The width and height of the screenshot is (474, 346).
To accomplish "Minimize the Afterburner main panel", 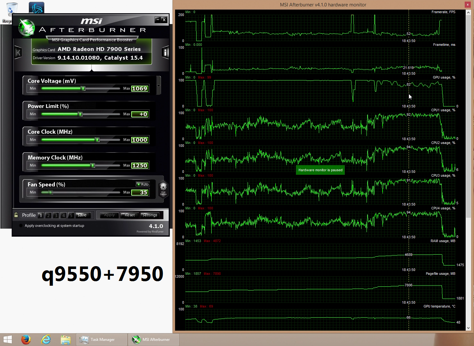I will [x=158, y=20].
